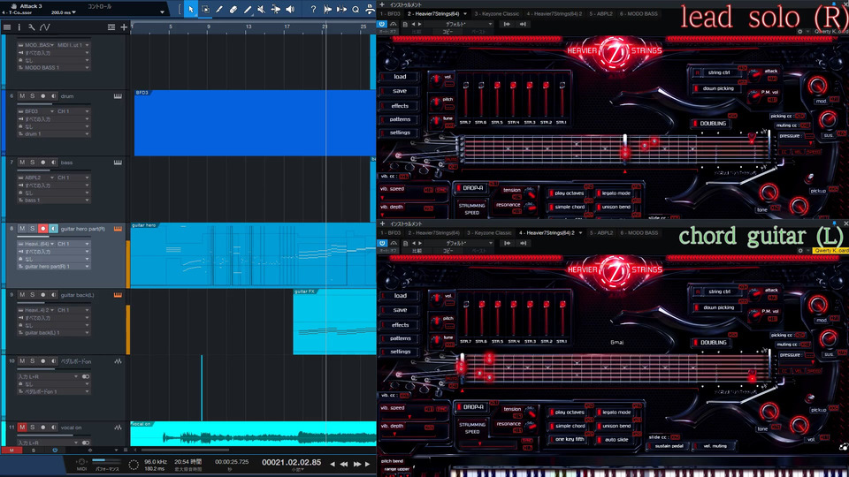849x477 pixels.
Task: Open the ABPL2 instrument dropdown on bass track
Action: (37, 178)
